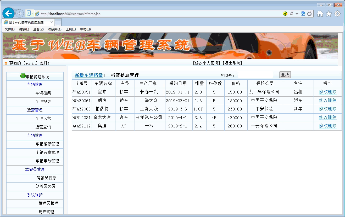This screenshot has height=217, width=345.
Task: Open 用户管理 in the sidebar
Action: tap(46, 212)
